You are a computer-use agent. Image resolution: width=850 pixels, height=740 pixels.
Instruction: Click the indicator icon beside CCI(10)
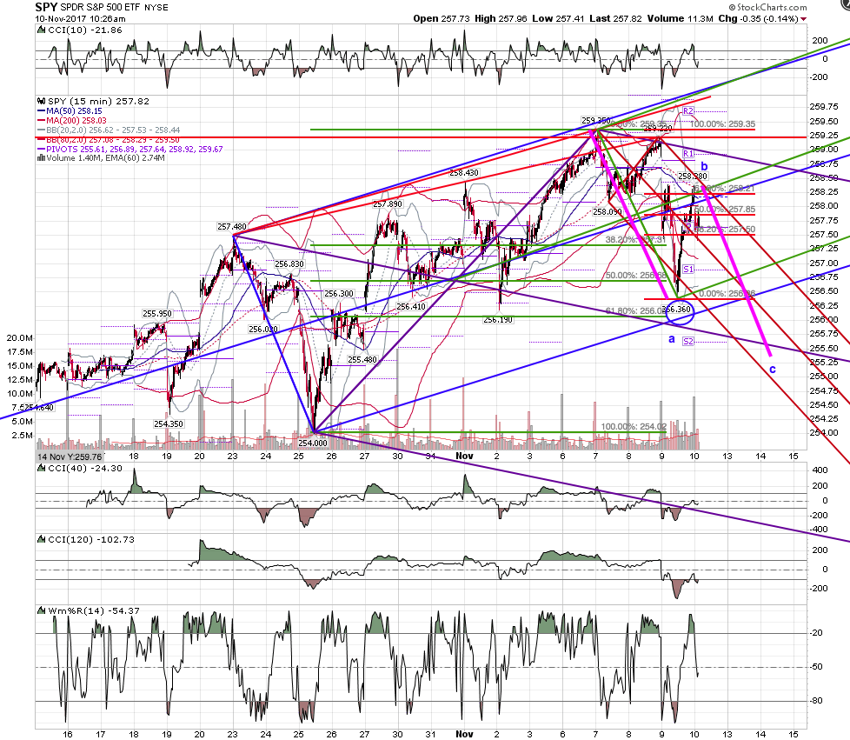(x=41, y=30)
